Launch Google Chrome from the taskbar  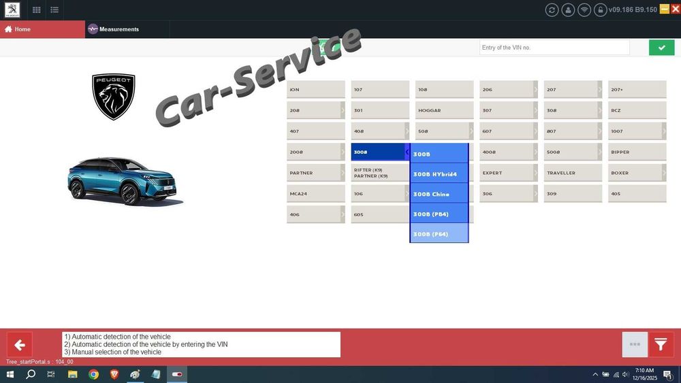pyautogui.click(x=93, y=374)
